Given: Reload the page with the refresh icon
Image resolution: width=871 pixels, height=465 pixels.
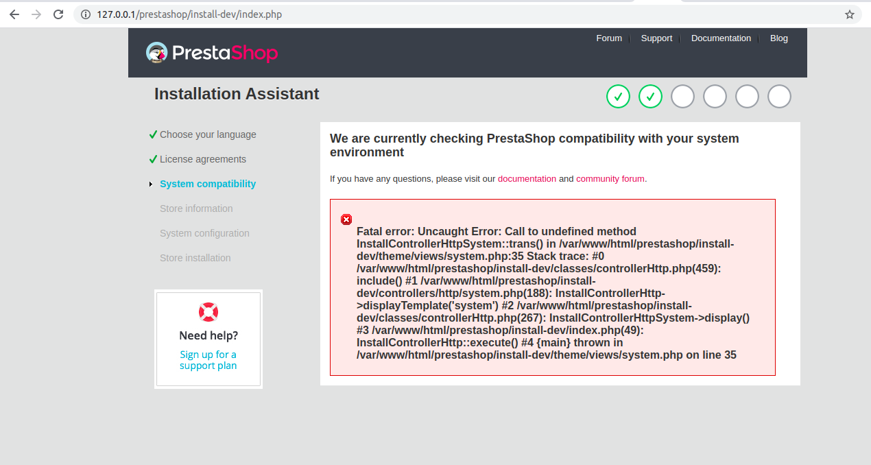Looking at the screenshot, I should 58,14.
